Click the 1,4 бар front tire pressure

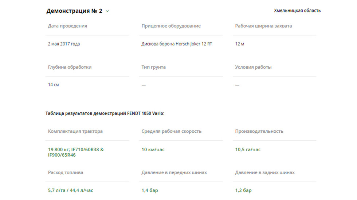click(x=150, y=190)
